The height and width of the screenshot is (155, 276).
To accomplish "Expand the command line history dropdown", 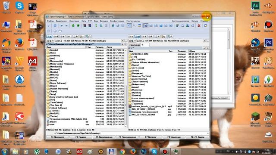I will coord(208,133).
